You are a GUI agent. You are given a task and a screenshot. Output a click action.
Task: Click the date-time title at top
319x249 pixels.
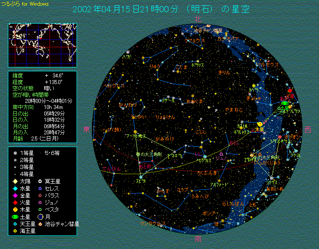[x=161, y=9]
